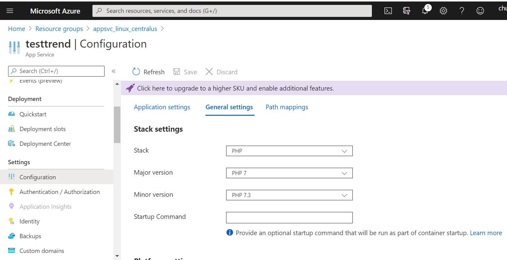Select the General settings tab
507x260 pixels.
point(229,107)
